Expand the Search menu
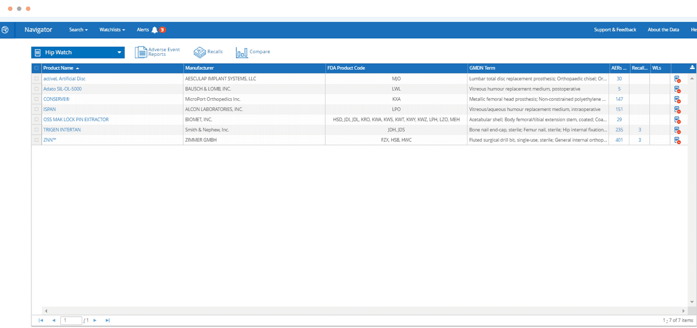697x328 pixels. [78, 30]
